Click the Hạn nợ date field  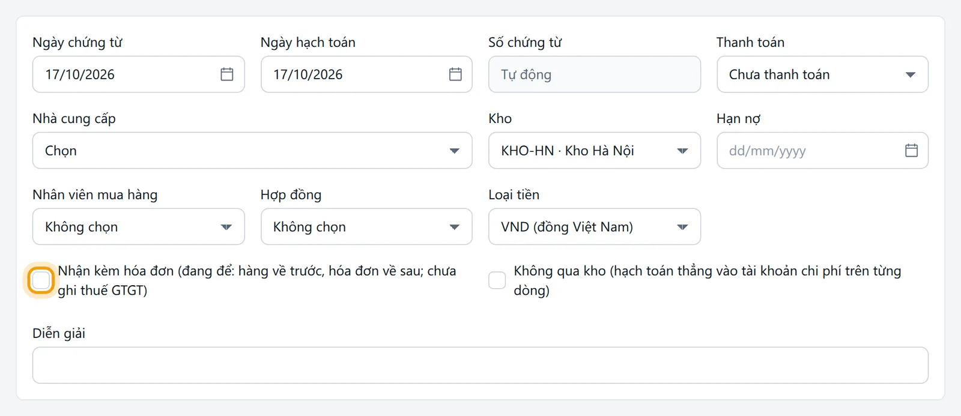tap(822, 151)
